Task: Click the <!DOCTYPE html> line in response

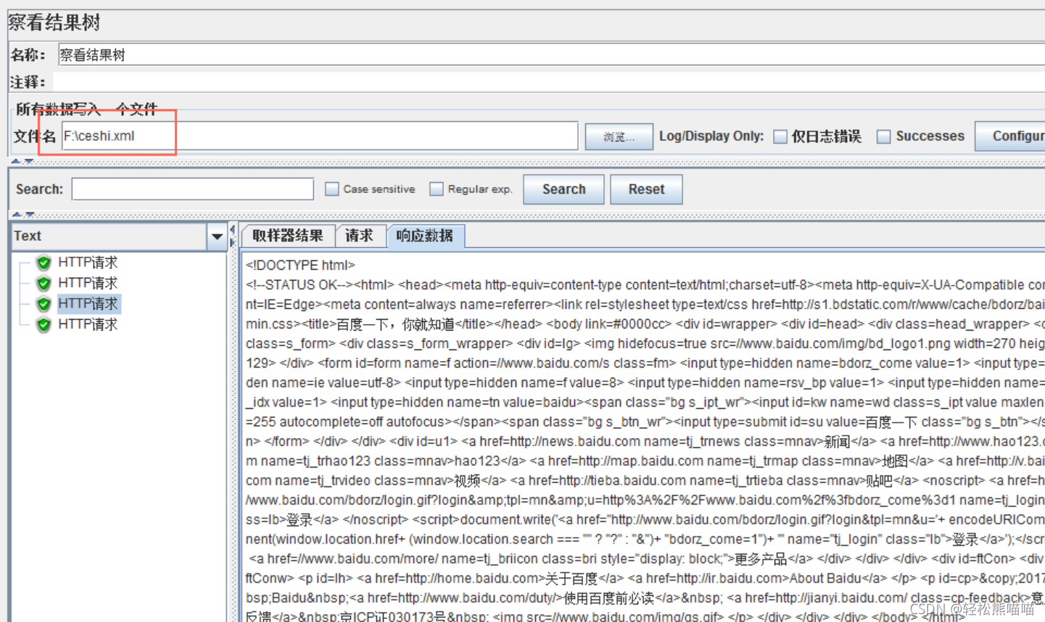Action: (x=300, y=265)
